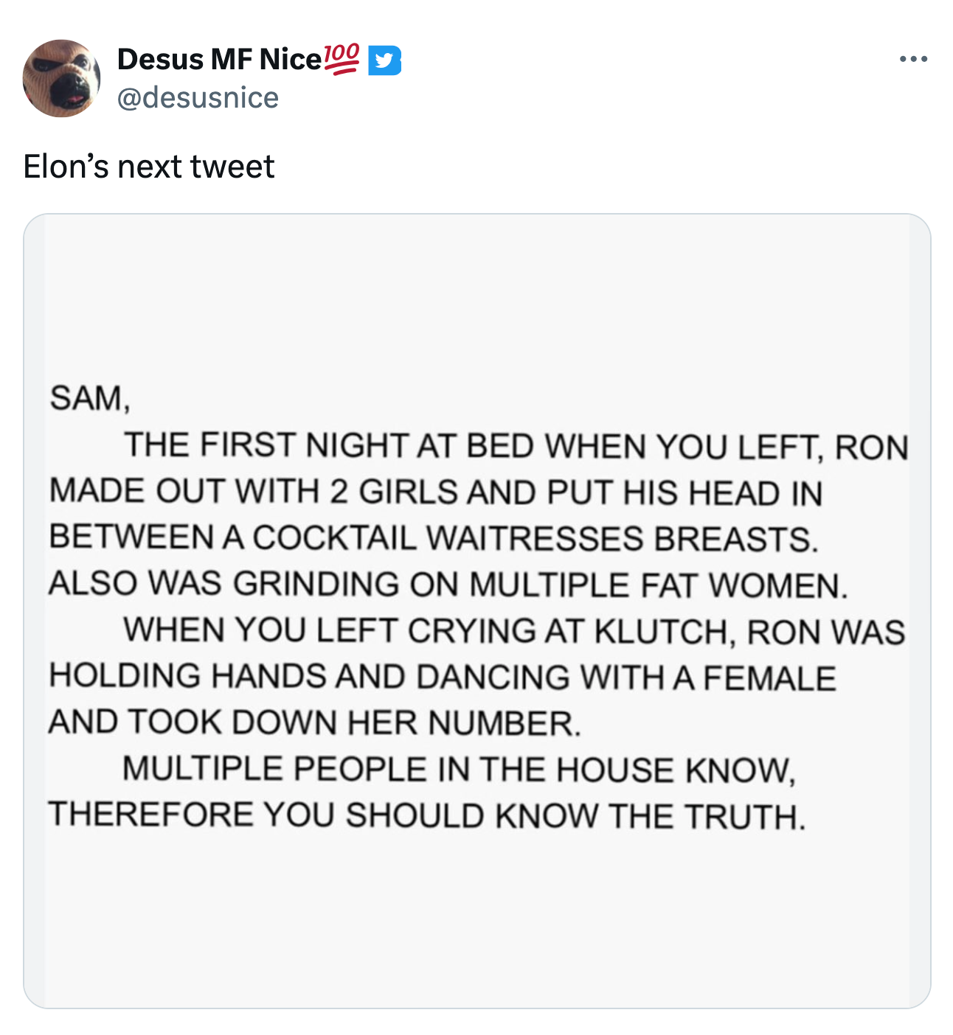Image resolution: width=953 pixels, height=1035 pixels.
Task: Click the tweet text 'Elon's next tweet'
Action: (x=148, y=167)
